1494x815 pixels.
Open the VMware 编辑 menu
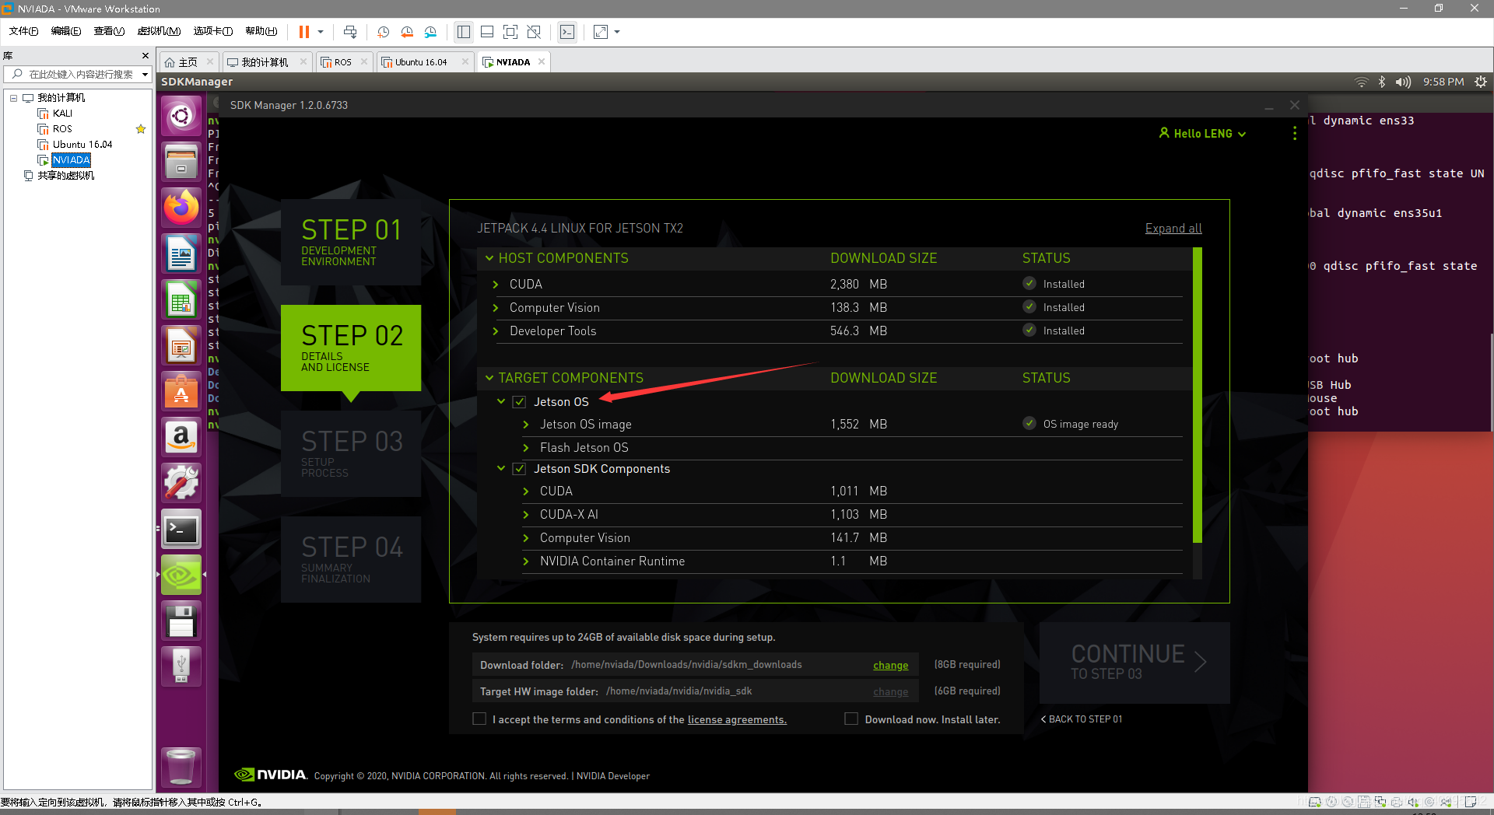click(66, 31)
